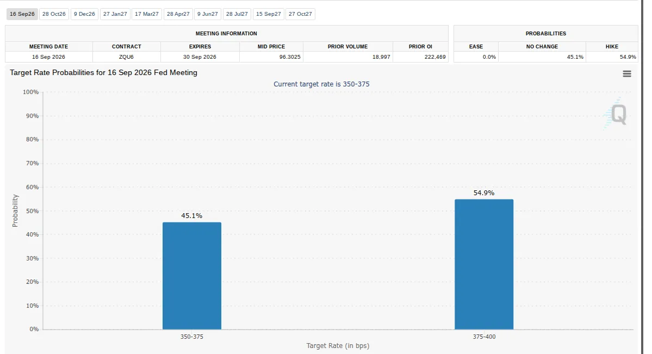
Task: Click the 375-400 probability bar
Action: (484, 264)
